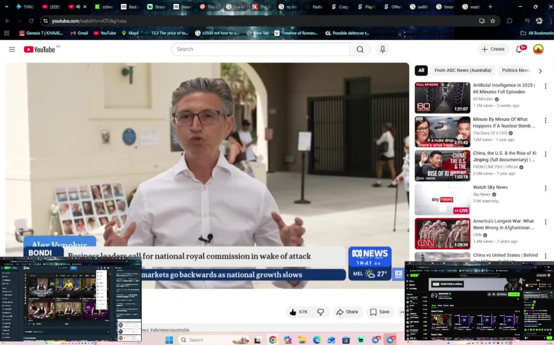554x345 pixels.
Task: Open Microsoft Store from the taskbar
Action: (346, 340)
